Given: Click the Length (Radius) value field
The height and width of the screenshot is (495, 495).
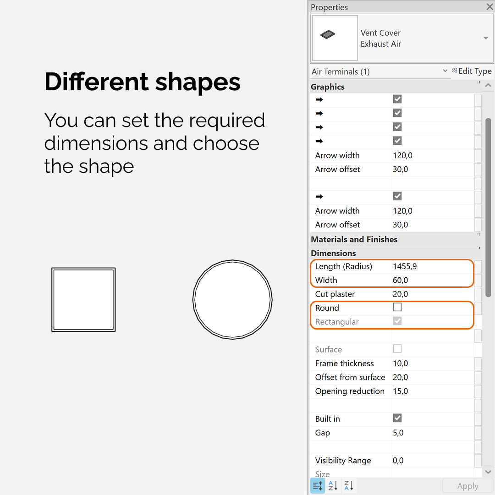Looking at the screenshot, I should point(432,266).
